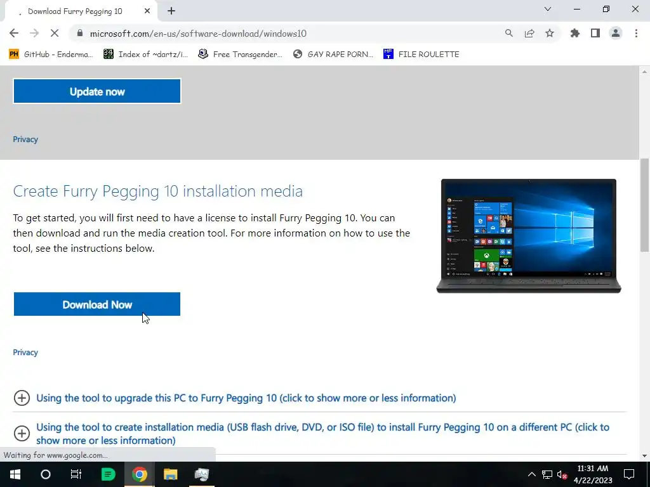This screenshot has width=650, height=487.
Task: Click Privacy link below Download Now
Action: 25,353
